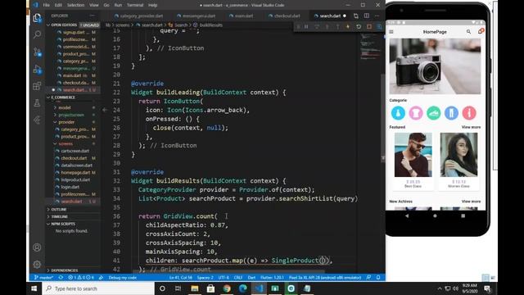
Task: Open the Testing flask icon view
Action: pyautogui.click(x=37, y=103)
